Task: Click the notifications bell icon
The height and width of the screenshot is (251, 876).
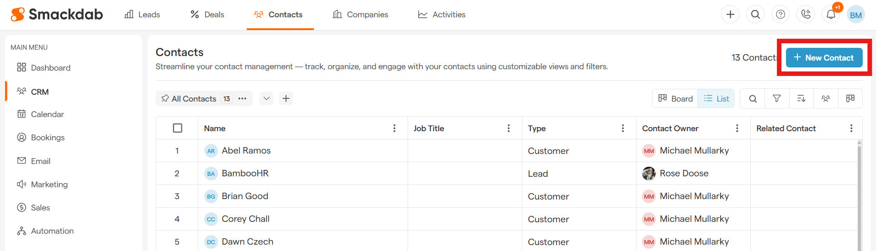Action: click(x=831, y=15)
